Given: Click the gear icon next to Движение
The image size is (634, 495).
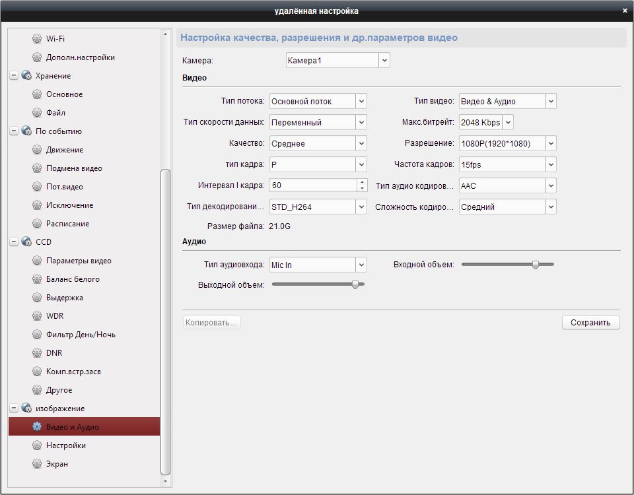Looking at the screenshot, I should pos(37,150).
